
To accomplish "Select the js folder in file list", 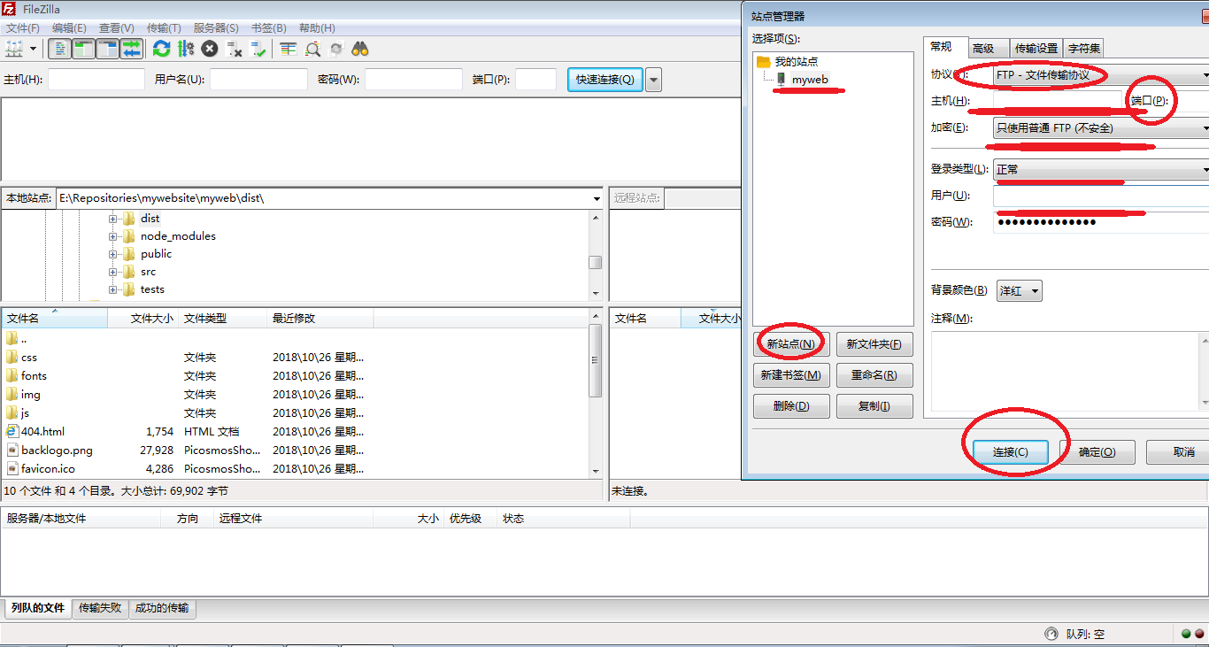I will tap(25, 413).
